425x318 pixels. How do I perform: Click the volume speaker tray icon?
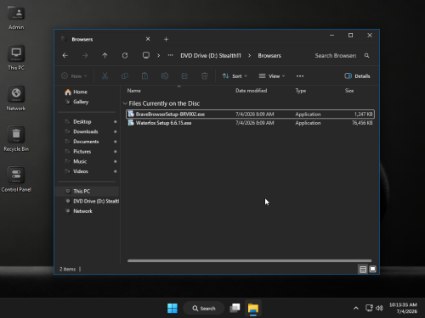(x=379, y=308)
